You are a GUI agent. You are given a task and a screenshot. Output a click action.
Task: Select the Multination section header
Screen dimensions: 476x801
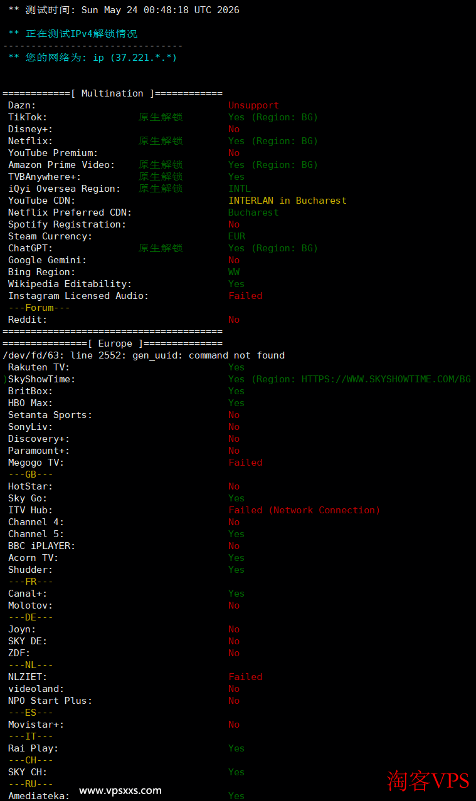click(x=112, y=93)
